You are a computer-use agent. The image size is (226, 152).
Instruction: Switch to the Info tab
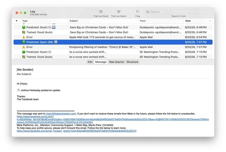[90, 62]
